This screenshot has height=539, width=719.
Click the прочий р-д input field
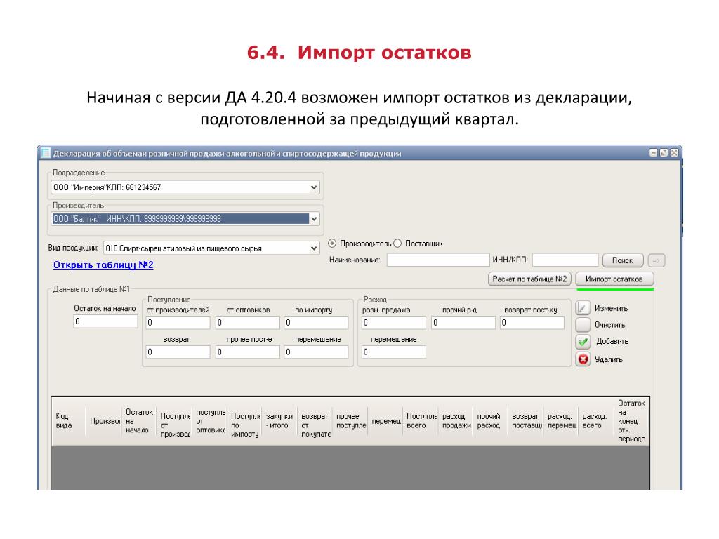(463, 323)
